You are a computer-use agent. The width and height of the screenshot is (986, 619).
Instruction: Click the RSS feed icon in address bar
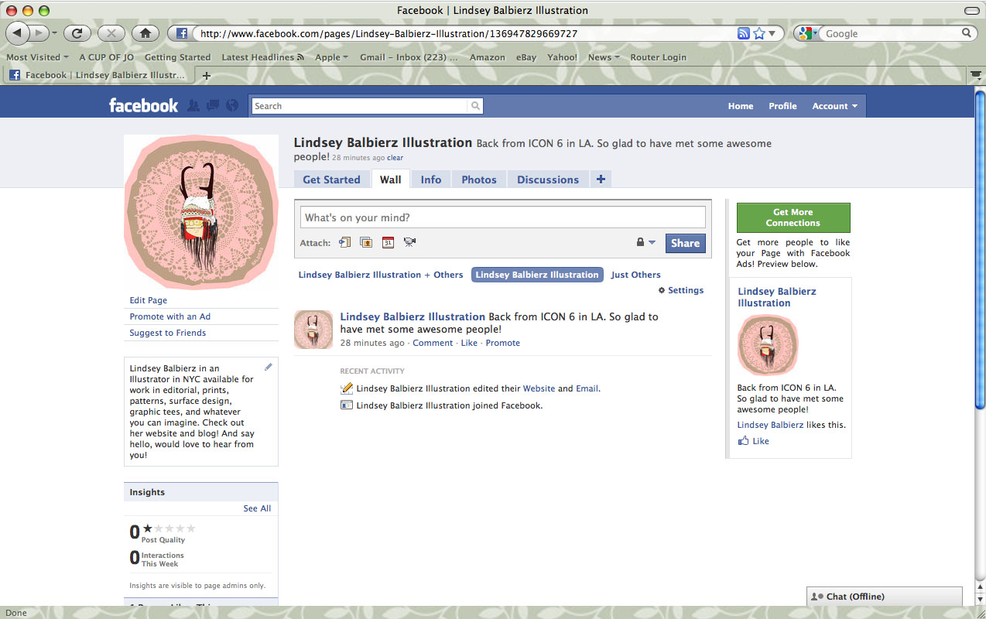click(743, 33)
